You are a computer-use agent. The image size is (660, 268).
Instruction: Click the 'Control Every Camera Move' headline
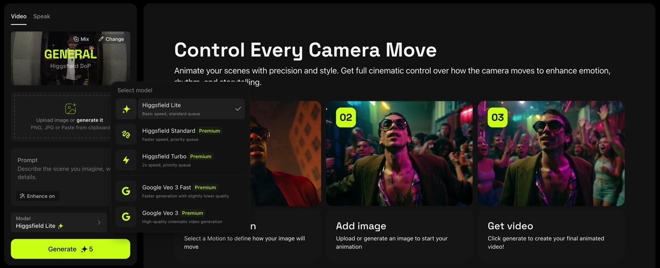(305, 50)
